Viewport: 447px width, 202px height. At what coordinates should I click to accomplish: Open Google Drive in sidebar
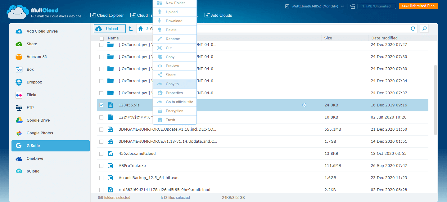click(38, 120)
